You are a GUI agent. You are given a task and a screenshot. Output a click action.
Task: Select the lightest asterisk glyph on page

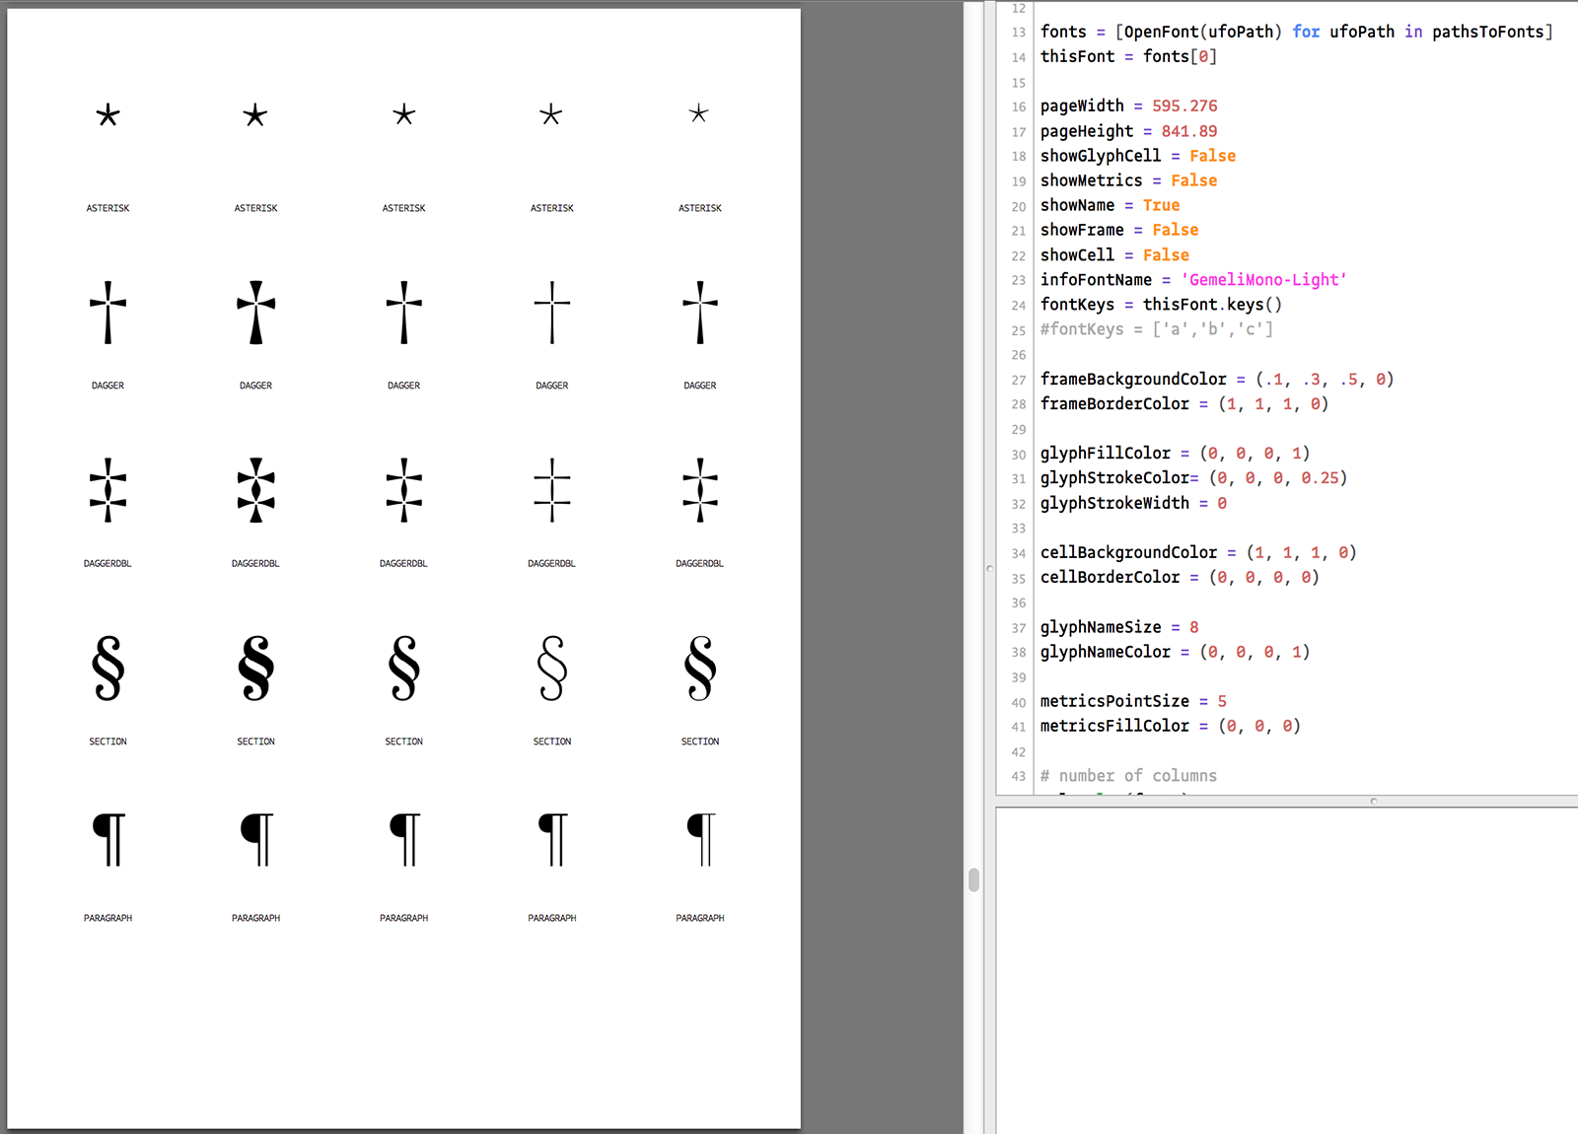point(698,114)
